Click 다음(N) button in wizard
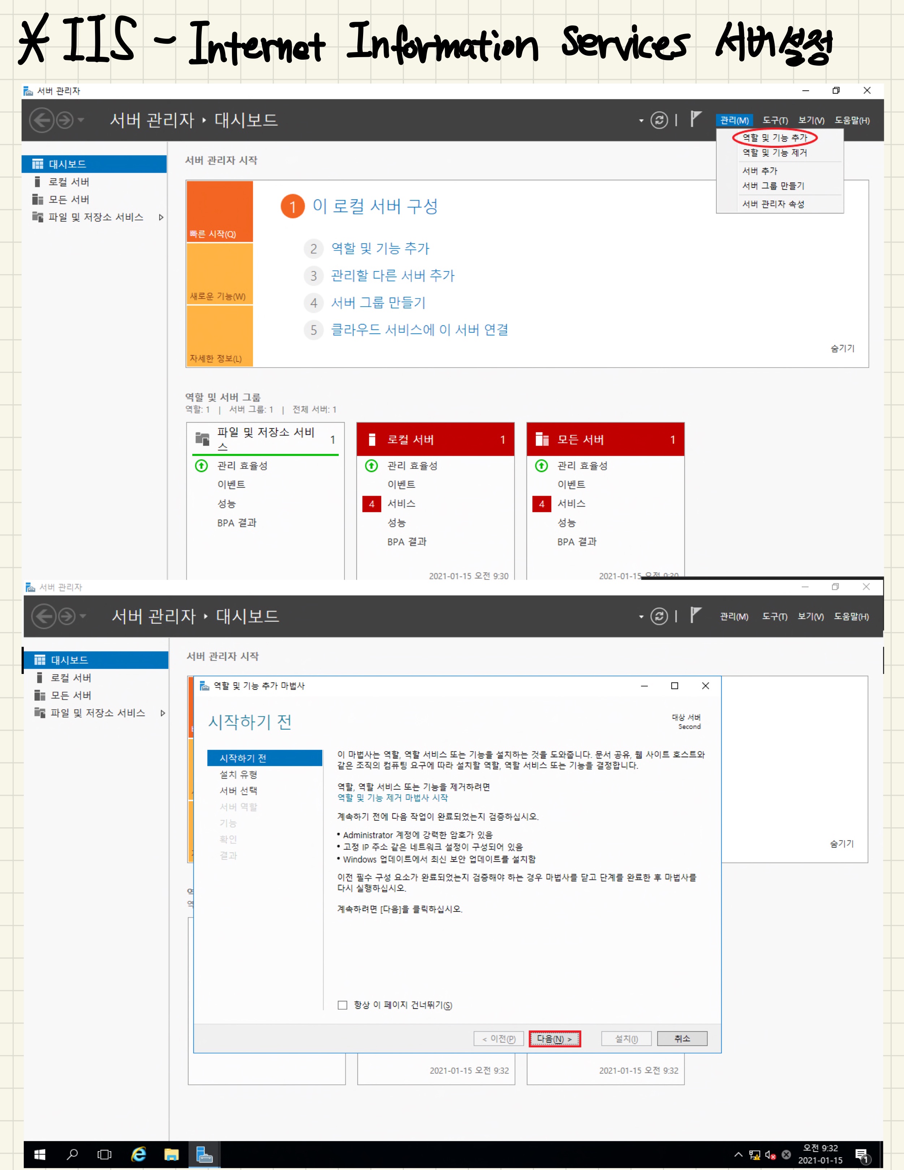This screenshot has width=904, height=1170. coord(555,1039)
